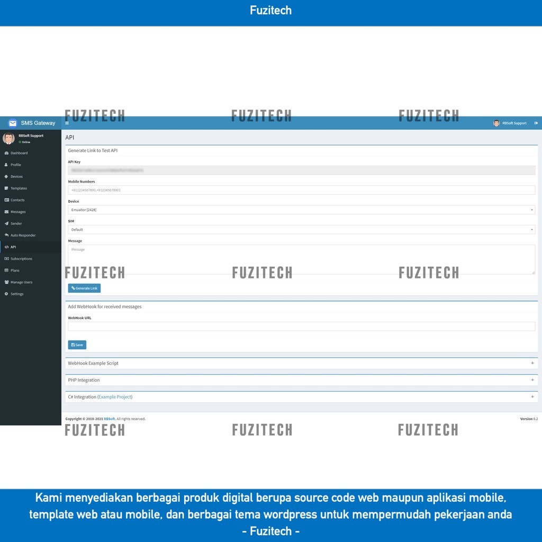Focus the Mobile Numbers input field

click(x=301, y=190)
